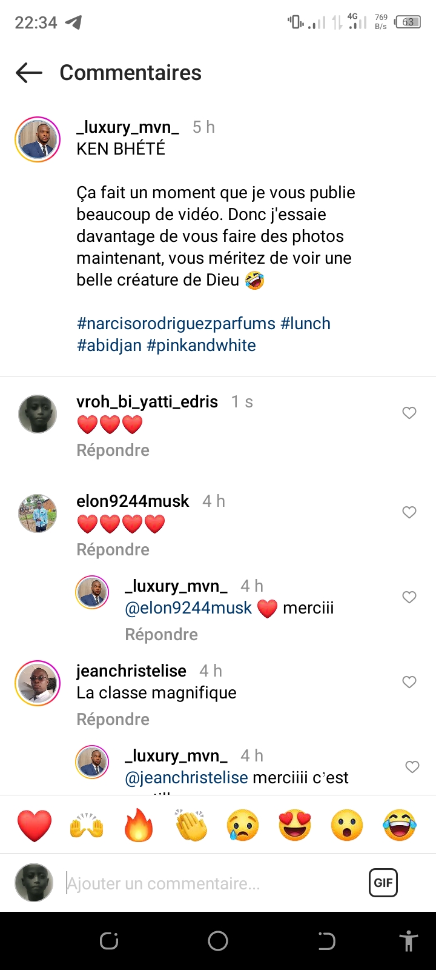The height and width of the screenshot is (970, 436).
Task: Insert the clapping hands quick emoji
Action: point(191,825)
